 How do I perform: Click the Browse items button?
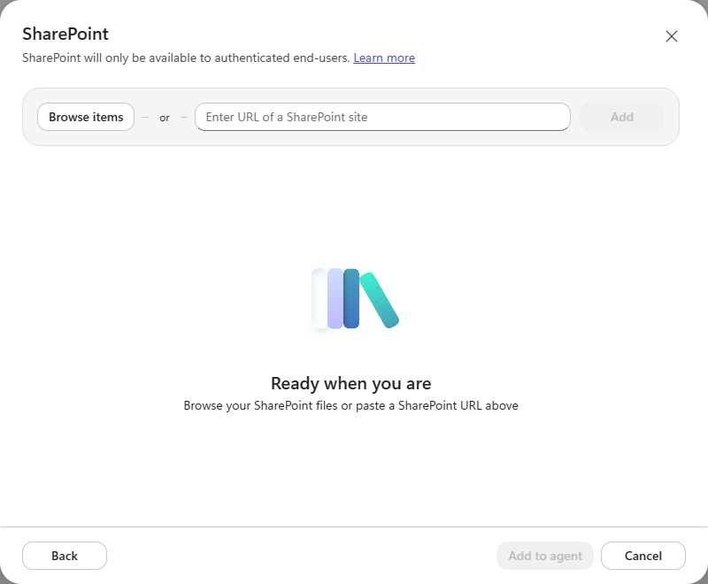(86, 117)
